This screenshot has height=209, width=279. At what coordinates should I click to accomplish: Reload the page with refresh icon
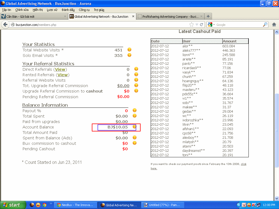click(x=201, y=24)
